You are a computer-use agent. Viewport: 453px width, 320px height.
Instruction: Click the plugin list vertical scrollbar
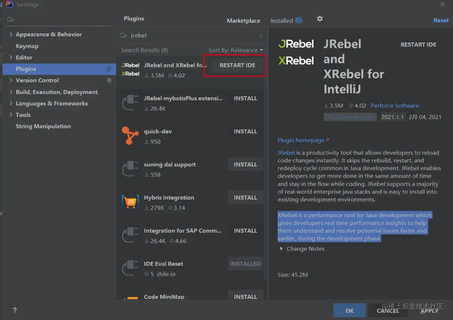pos(266,162)
